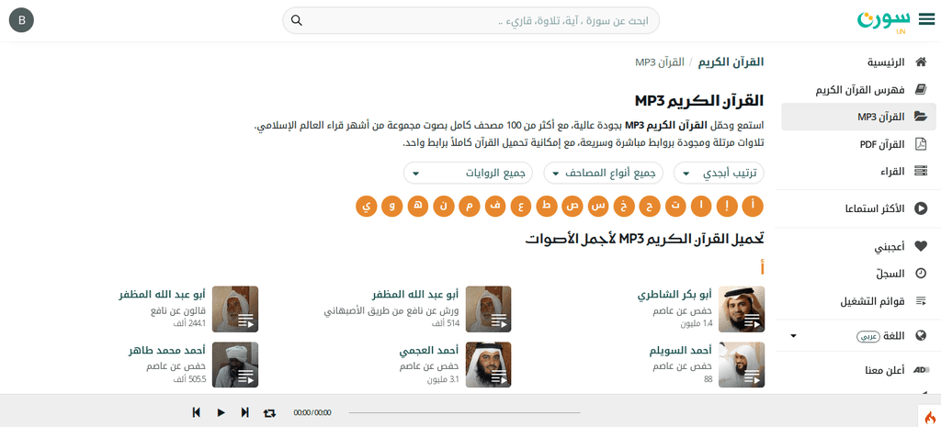Toggle repeat mode in the player
Viewport: 941px width, 427px height.
click(x=269, y=412)
